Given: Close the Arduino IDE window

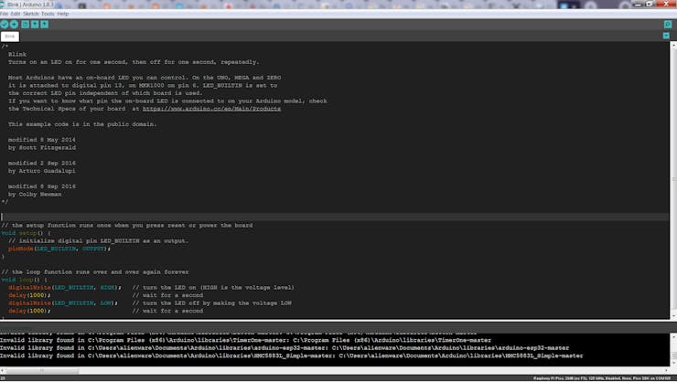Looking at the screenshot, I should pos(665,5).
